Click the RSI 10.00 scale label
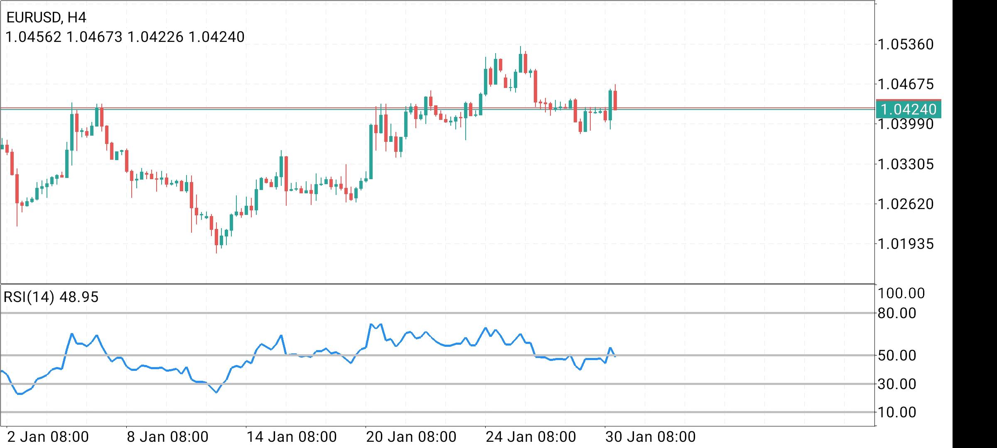This screenshot has height=448, width=997. point(897,412)
